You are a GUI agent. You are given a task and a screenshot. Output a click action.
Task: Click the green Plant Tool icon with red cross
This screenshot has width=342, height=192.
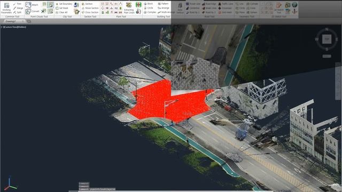(138, 5)
